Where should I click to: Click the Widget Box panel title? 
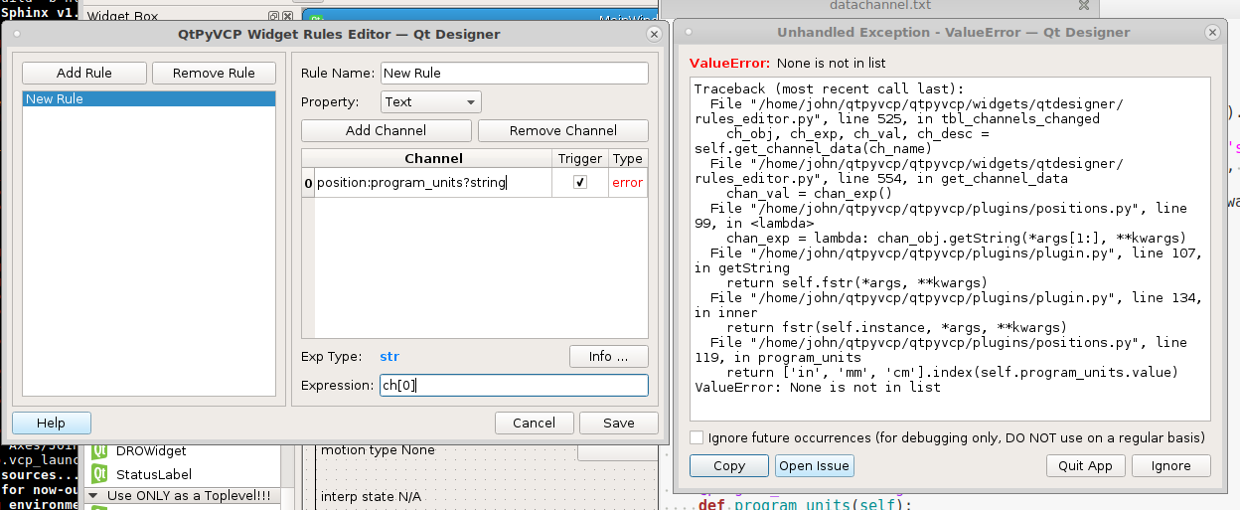coord(123,17)
